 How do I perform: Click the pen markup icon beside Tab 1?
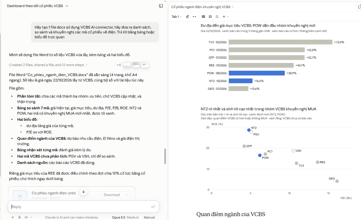(x=187, y=17)
